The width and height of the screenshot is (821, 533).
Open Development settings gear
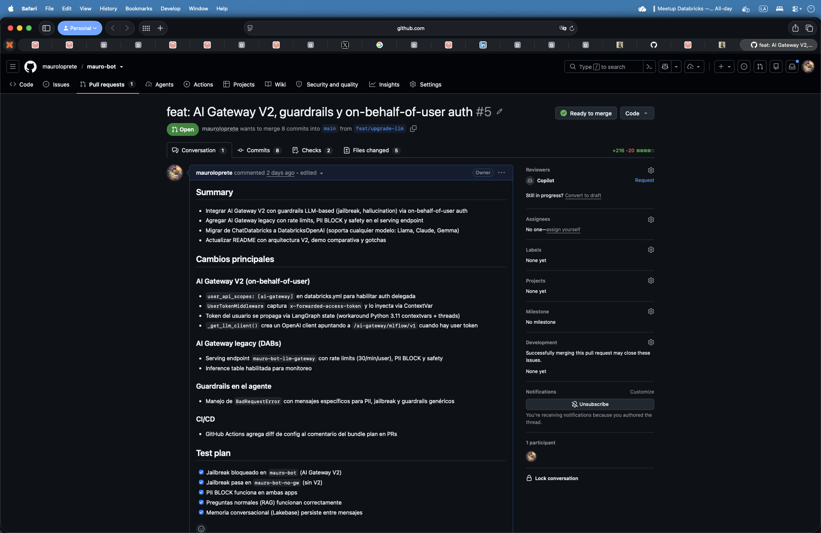pos(651,342)
